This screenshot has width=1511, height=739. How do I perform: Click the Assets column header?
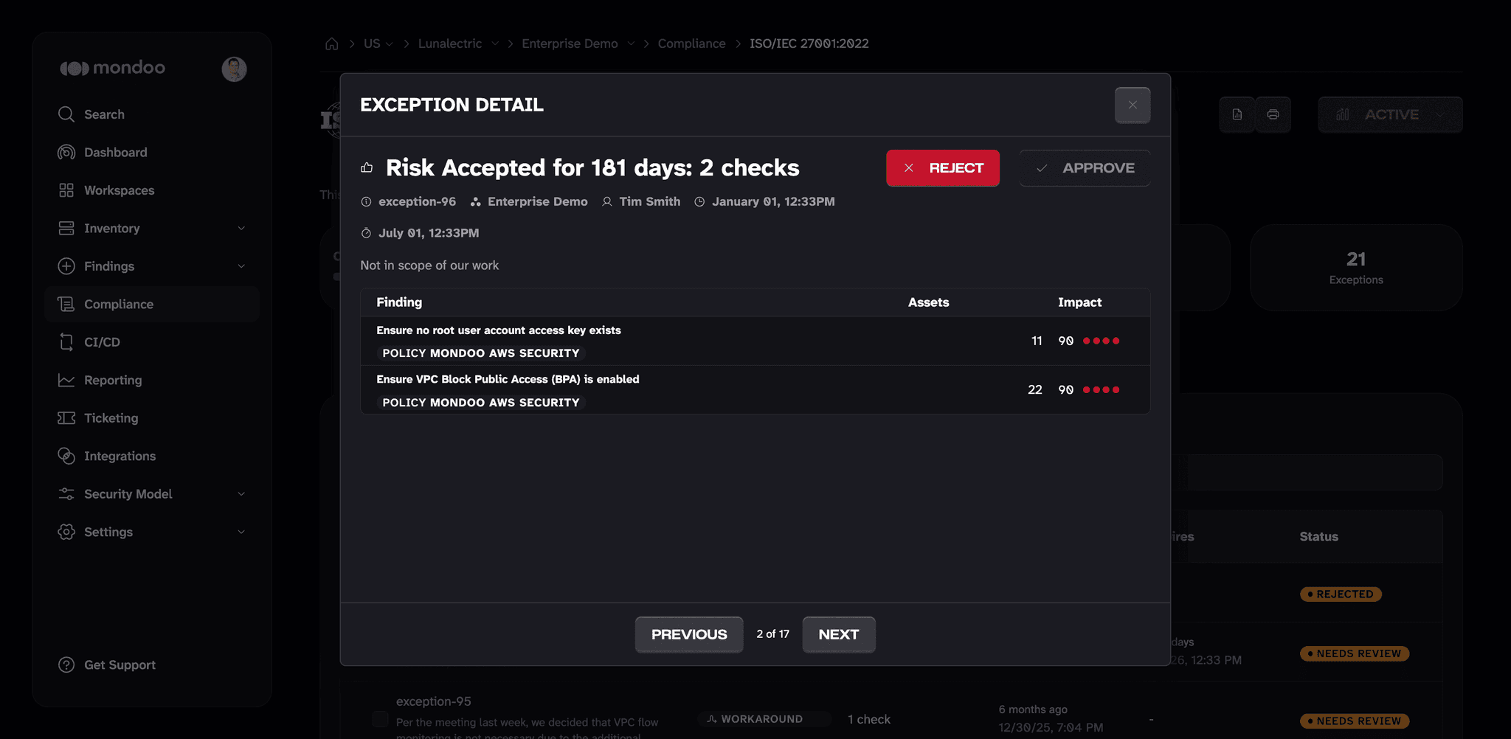(928, 302)
